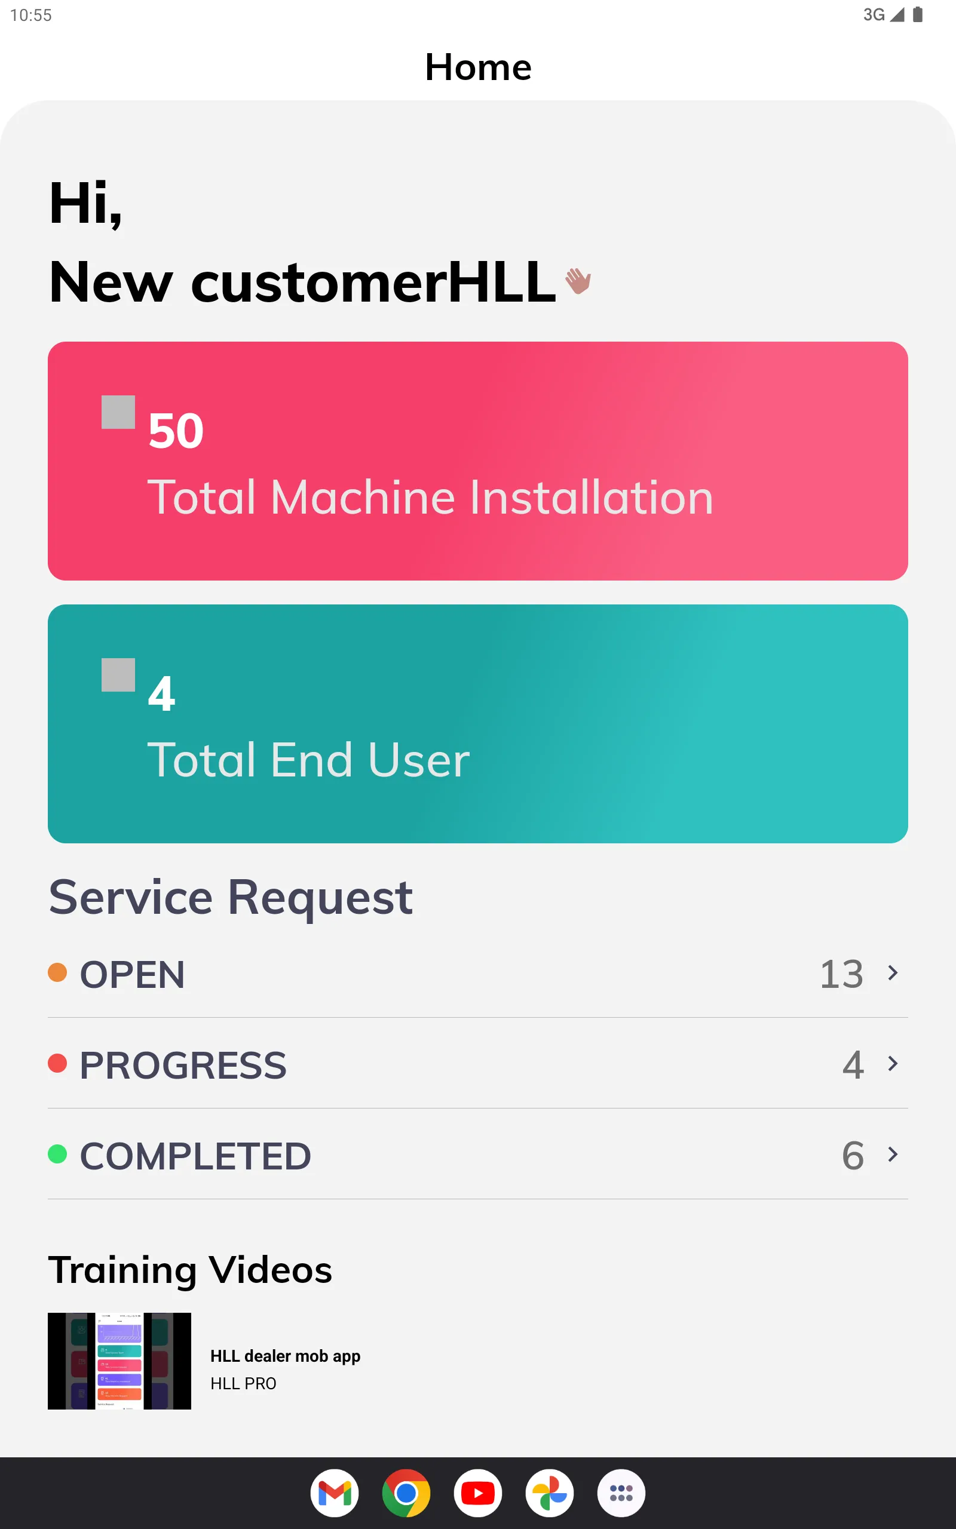Tap the Home page title
Screen dimensions: 956x1529
click(x=478, y=67)
